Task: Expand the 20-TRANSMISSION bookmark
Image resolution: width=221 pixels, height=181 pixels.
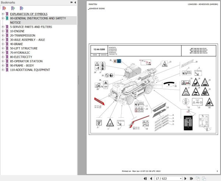Action: (3, 35)
